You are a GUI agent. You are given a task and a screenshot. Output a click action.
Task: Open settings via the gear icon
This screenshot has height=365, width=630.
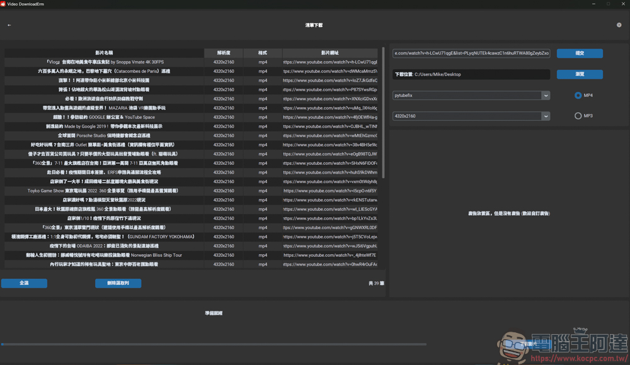pyautogui.click(x=619, y=25)
